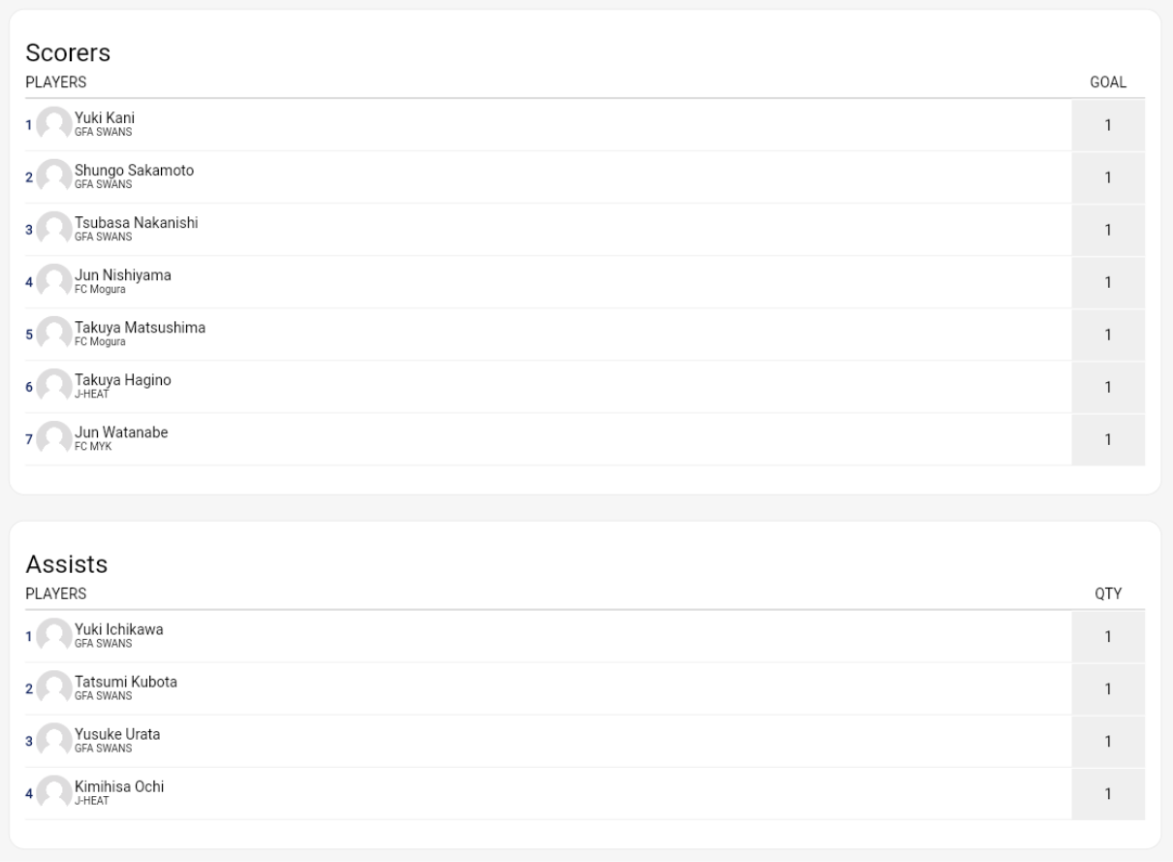The width and height of the screenshot is (1173, 862).
Task: Click Kimihisa Ochi's profile avatar
Action: (x=54, y=793)
